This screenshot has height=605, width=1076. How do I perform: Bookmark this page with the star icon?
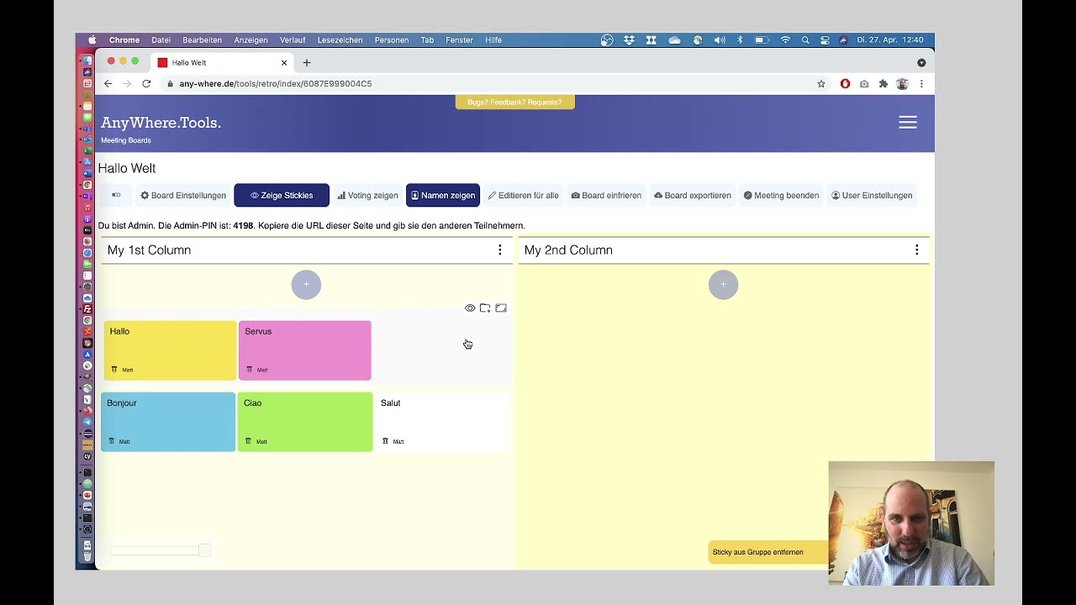pyautogui.click(x=821, y=84)
